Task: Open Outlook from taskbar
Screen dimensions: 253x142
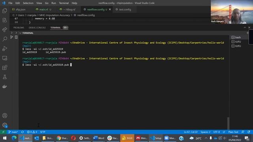Action: pos(37,138)
